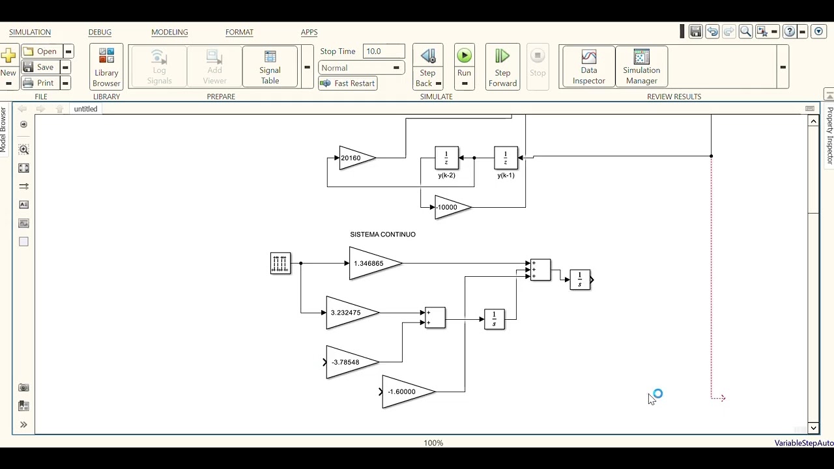Select the y(k-1) unit delay block
This screenshot has width=834, height=469.
(x=506, y=158)
